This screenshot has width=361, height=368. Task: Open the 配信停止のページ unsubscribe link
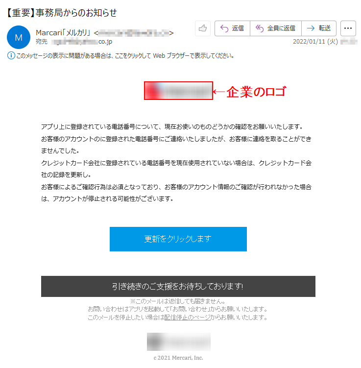coord(188,318)
